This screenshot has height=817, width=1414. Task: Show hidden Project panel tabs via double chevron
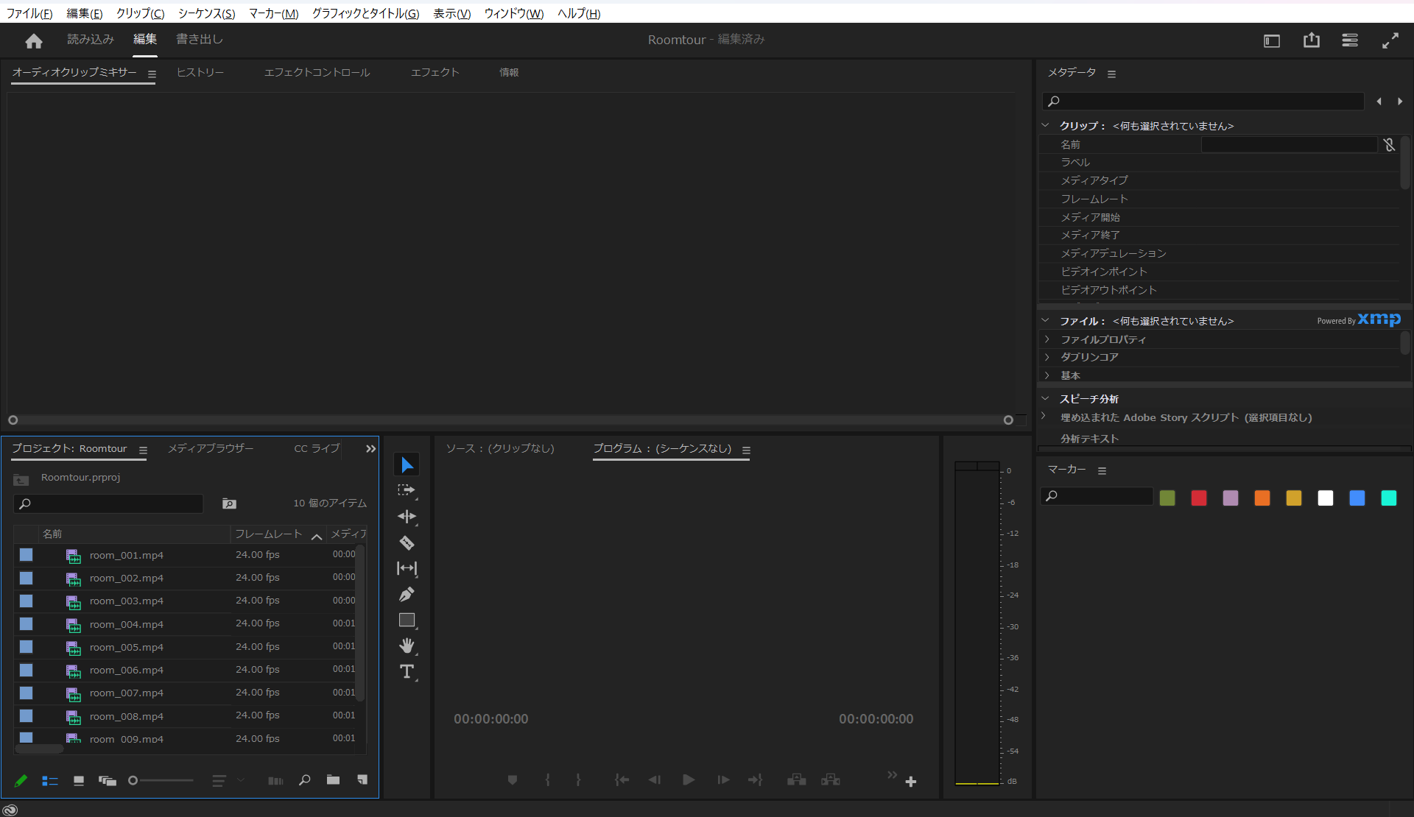pyautogui.click(x=370, y=449)
